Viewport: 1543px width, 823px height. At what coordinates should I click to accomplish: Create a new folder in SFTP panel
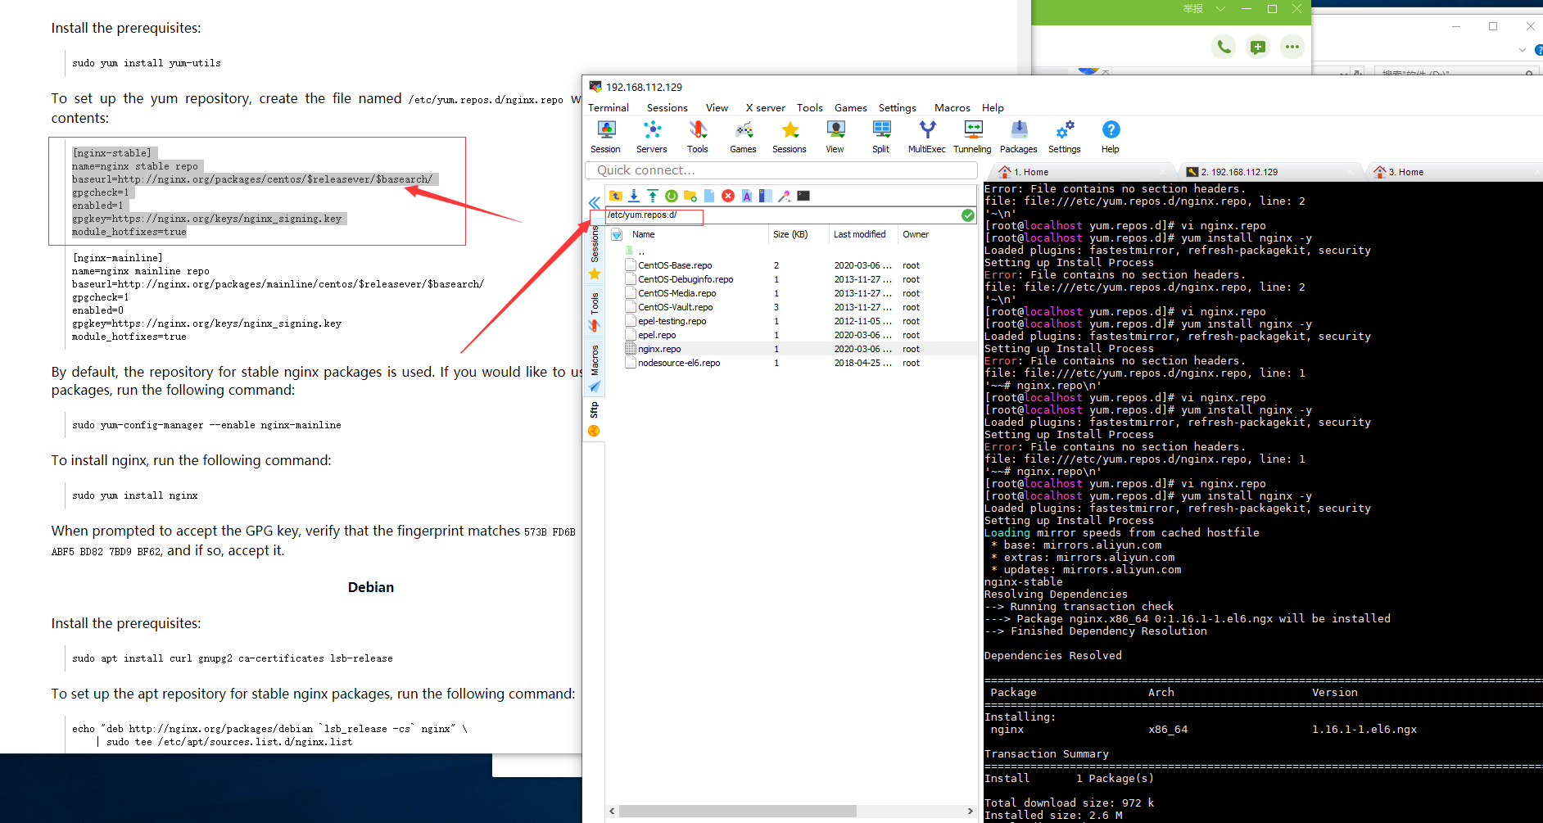(690, 196)
